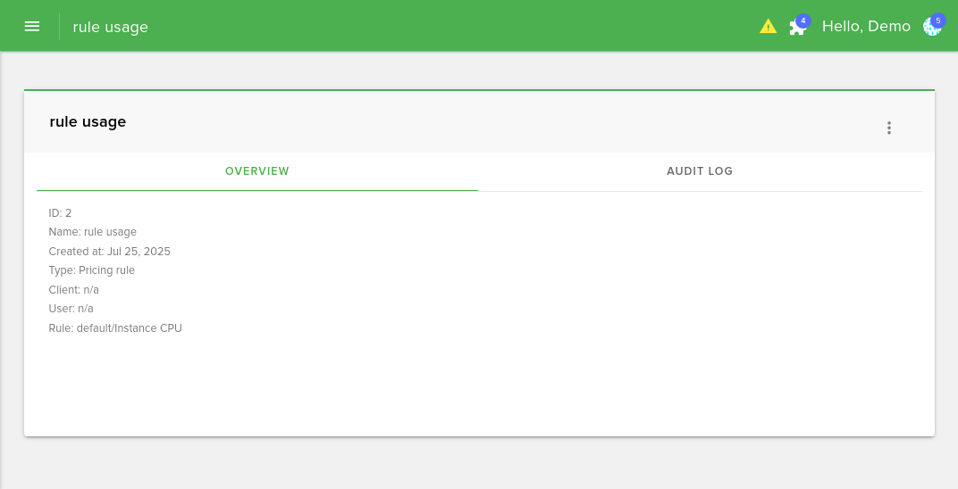
Task: Click the "Client: n/a" line
Action: coord(74,290)
